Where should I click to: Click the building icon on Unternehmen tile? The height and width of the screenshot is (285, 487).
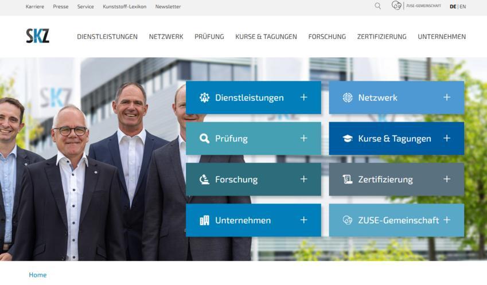click(204, 220)
